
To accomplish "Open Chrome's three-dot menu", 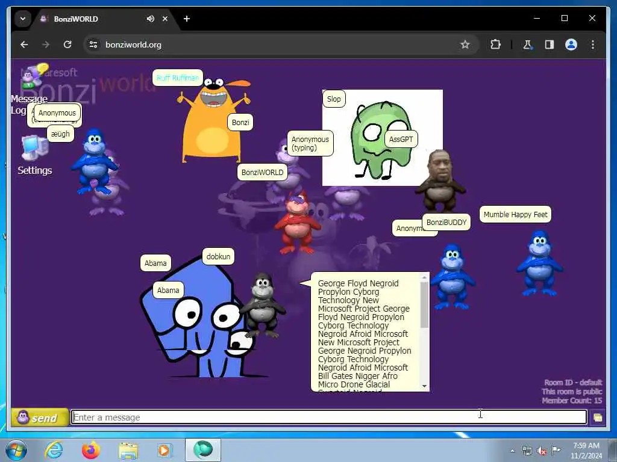I will click(593, 45).
